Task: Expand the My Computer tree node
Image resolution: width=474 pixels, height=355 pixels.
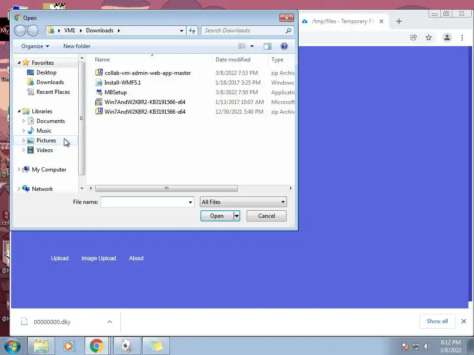Action: (x=19, y=169)
